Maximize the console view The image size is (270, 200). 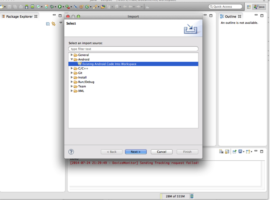click(262, 151)
